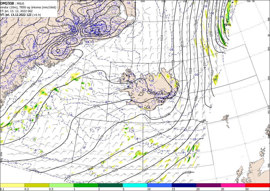The width and height of the screenshot is (270, 191).
Task: Click the 1044 isobar label
Action: 4,35
